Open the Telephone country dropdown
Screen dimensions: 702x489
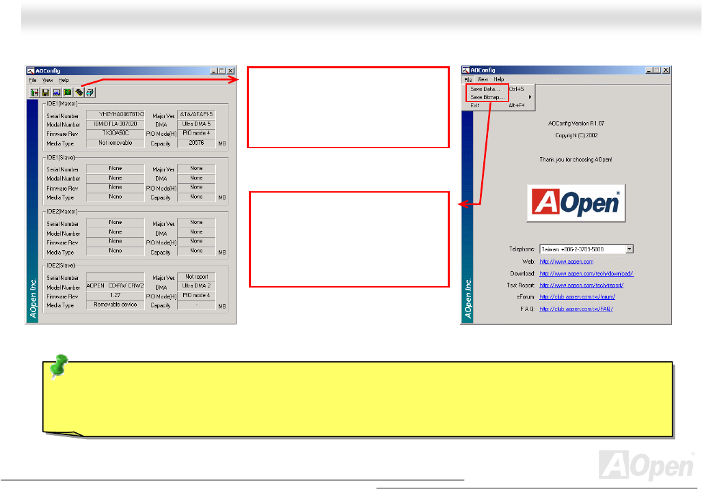click(x=630, y=249)
